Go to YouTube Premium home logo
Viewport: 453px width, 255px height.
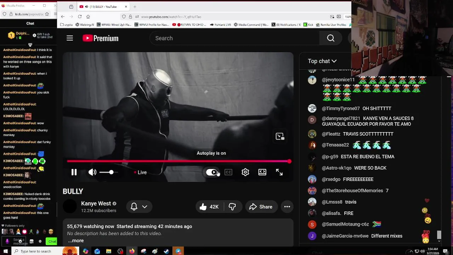[x=101, y=38]
